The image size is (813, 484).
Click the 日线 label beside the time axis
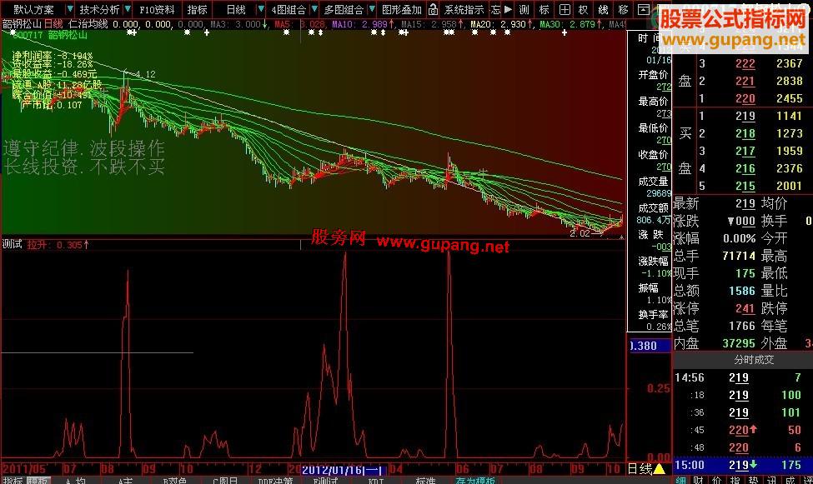[x=640, y=469]
